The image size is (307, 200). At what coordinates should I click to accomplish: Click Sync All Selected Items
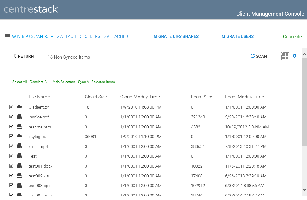point(96,82)
